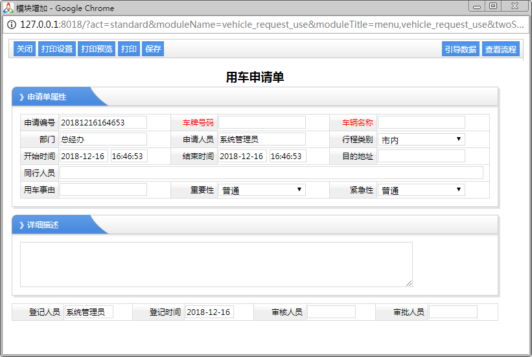Focus the 车辆名称 input field

pyautogui.click(x=421, y=122)
